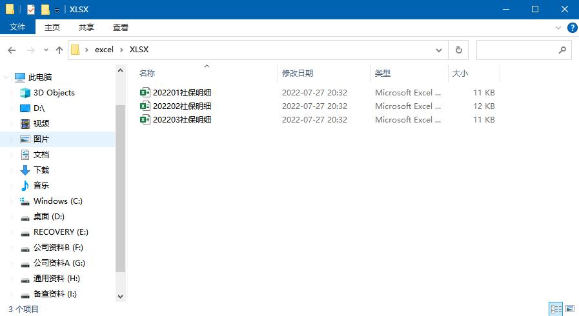Screen dimensions: 579x316
Task: Click the 音乐 note icon
Action: pyautogui.click(x=25, y=186)
